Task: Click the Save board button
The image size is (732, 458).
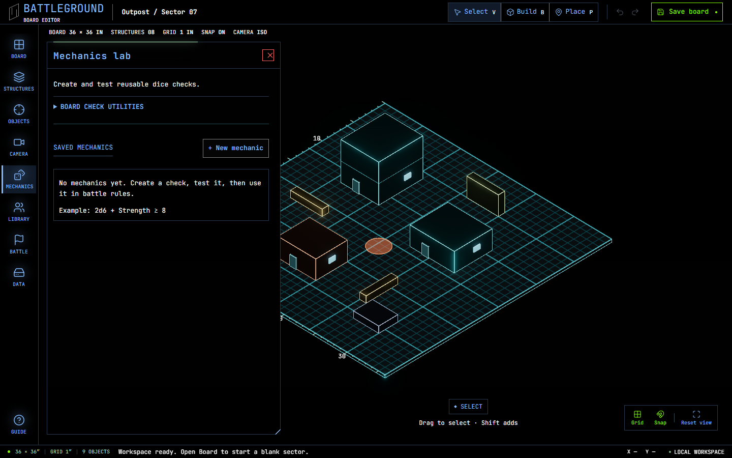Action: [687, 12]
